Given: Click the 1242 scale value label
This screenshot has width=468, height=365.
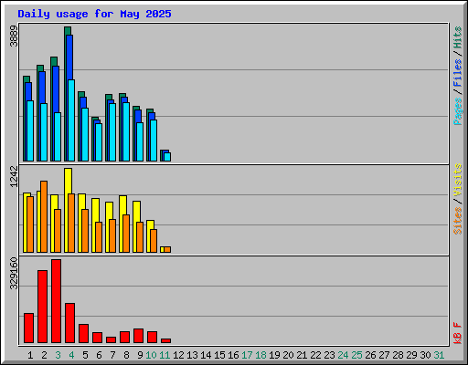Looking at the screenshot, I should click(14, 176).
